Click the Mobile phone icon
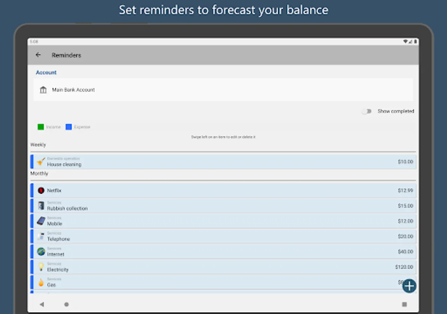447x314 pixels. (x=41, y=221)
